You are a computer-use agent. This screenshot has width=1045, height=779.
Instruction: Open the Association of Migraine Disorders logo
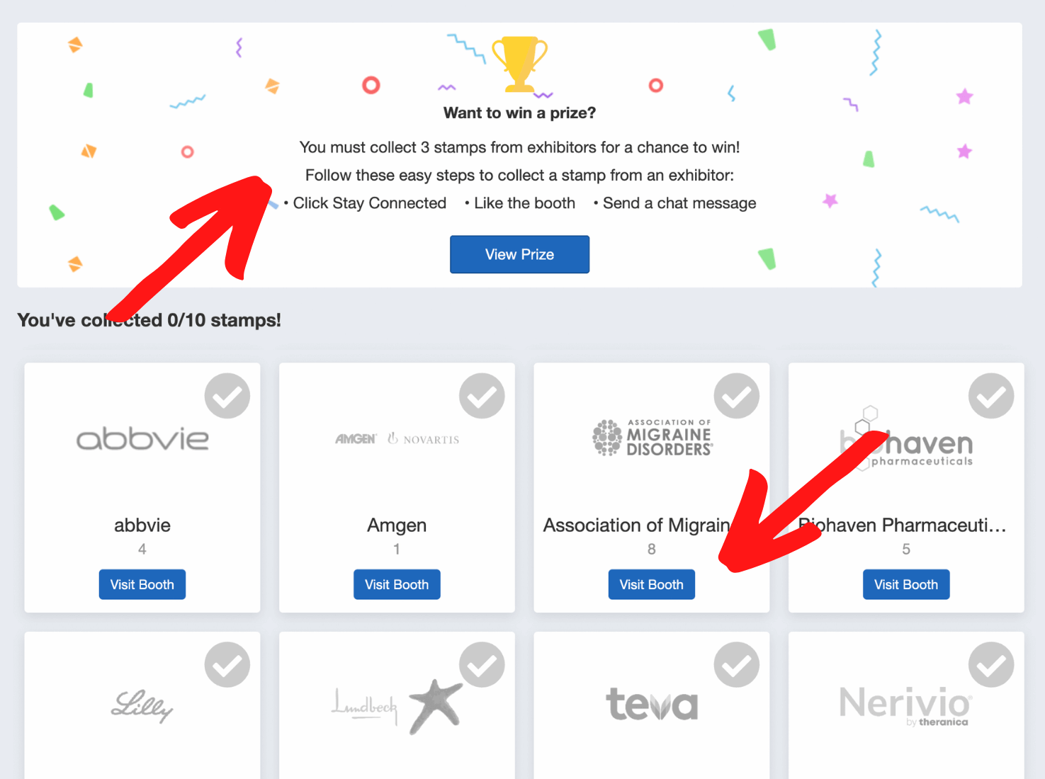click(653, 437)
